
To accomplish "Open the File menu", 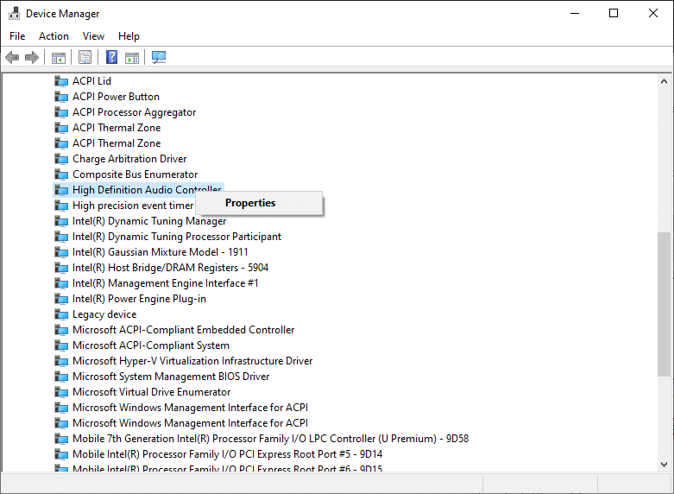I will point(17,36).
